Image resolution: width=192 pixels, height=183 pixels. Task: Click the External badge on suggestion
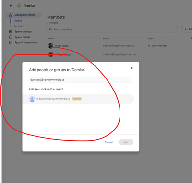tap(77, 99)
